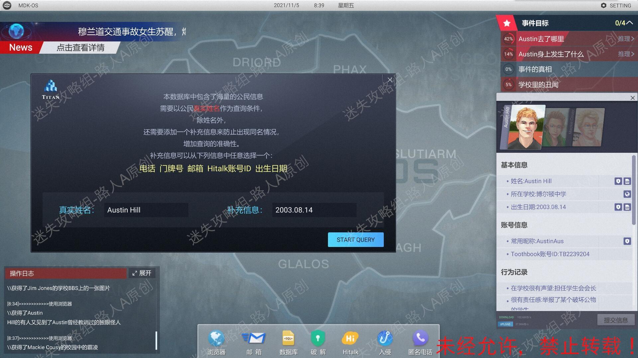This screenshot has width=638, height=358.
Task: Open 推理 for Austin去了哪里
Action: click(x=626, y=39)
